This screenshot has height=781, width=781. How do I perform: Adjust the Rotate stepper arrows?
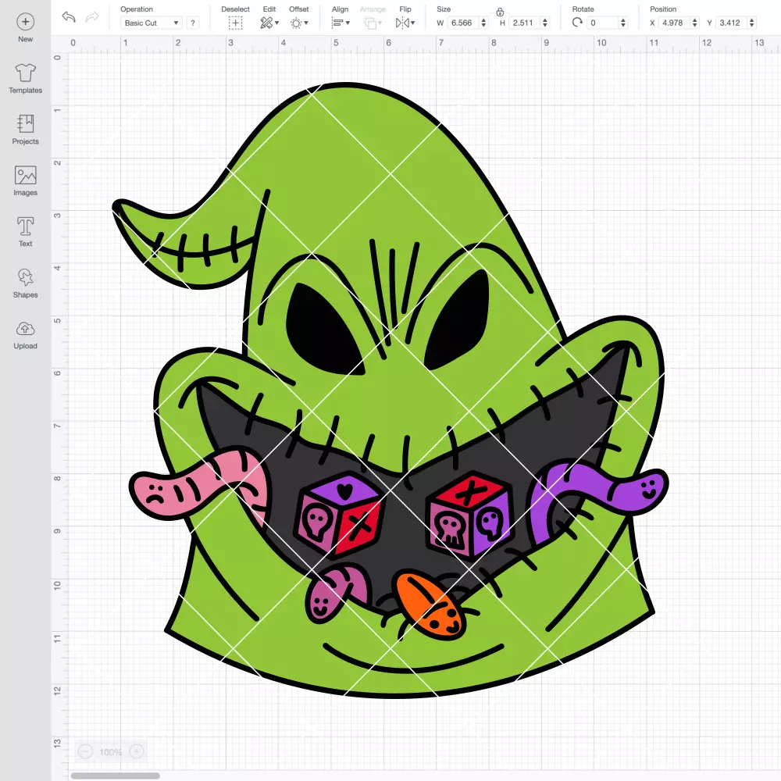(x=623, y=23)
